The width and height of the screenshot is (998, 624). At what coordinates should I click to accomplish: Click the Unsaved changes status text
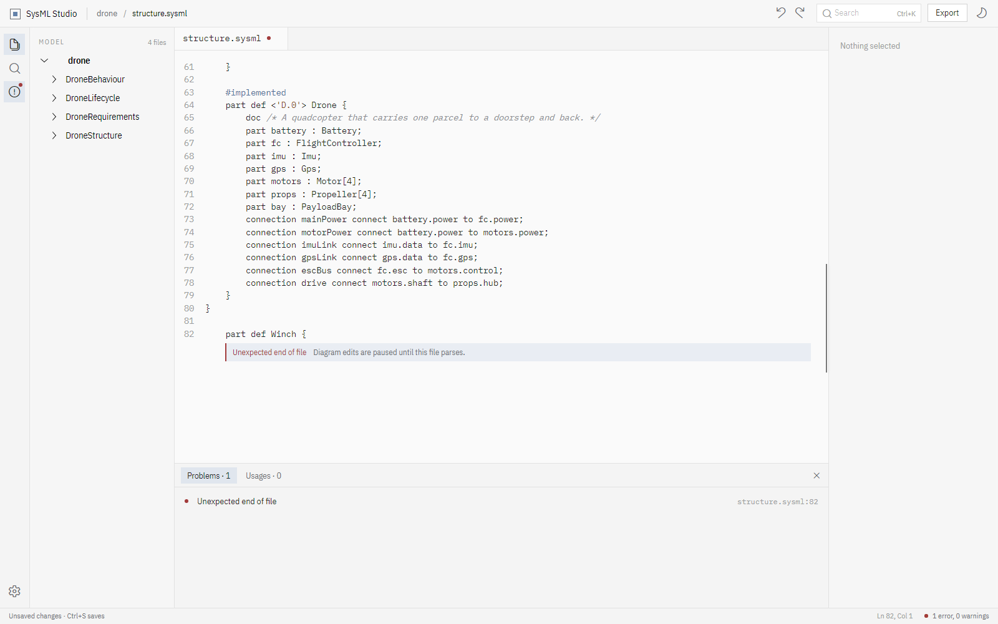click(57, 616)
